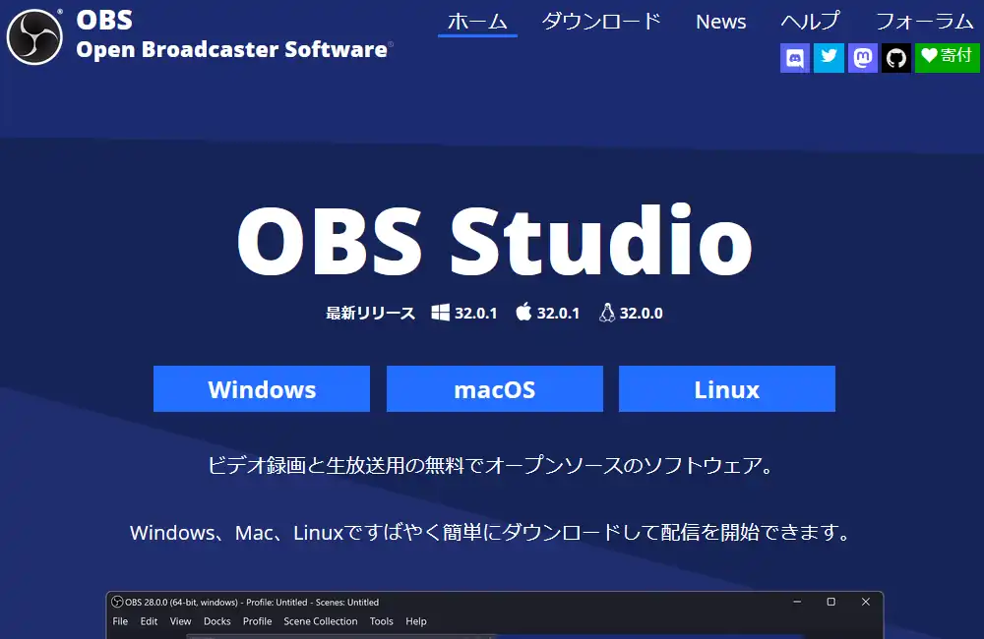Click the OBS logo icon
The height and width of the screenshot is (639, 984).
point(34,36)
